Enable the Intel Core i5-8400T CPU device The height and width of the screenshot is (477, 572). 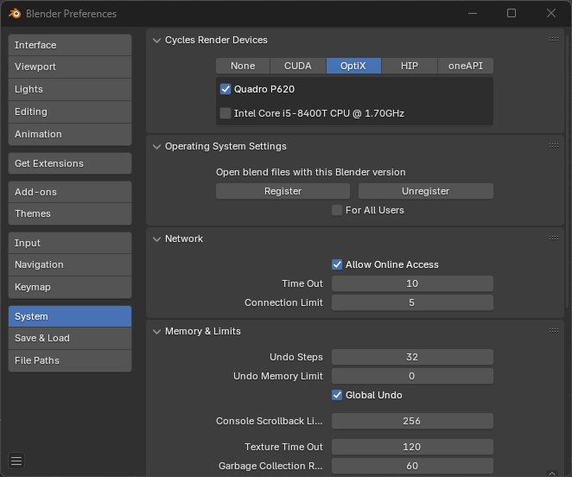[226, 113]
